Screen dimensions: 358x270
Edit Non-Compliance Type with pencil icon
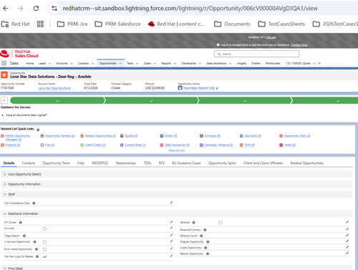pos(171,203)
